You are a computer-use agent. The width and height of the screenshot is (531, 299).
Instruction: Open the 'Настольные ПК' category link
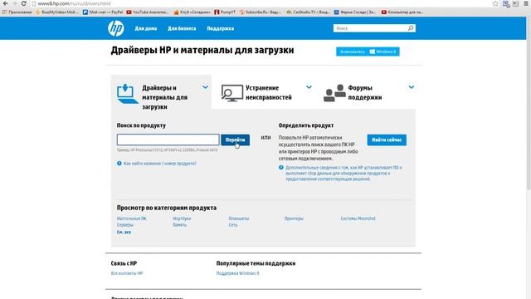(x=131, y=218)
